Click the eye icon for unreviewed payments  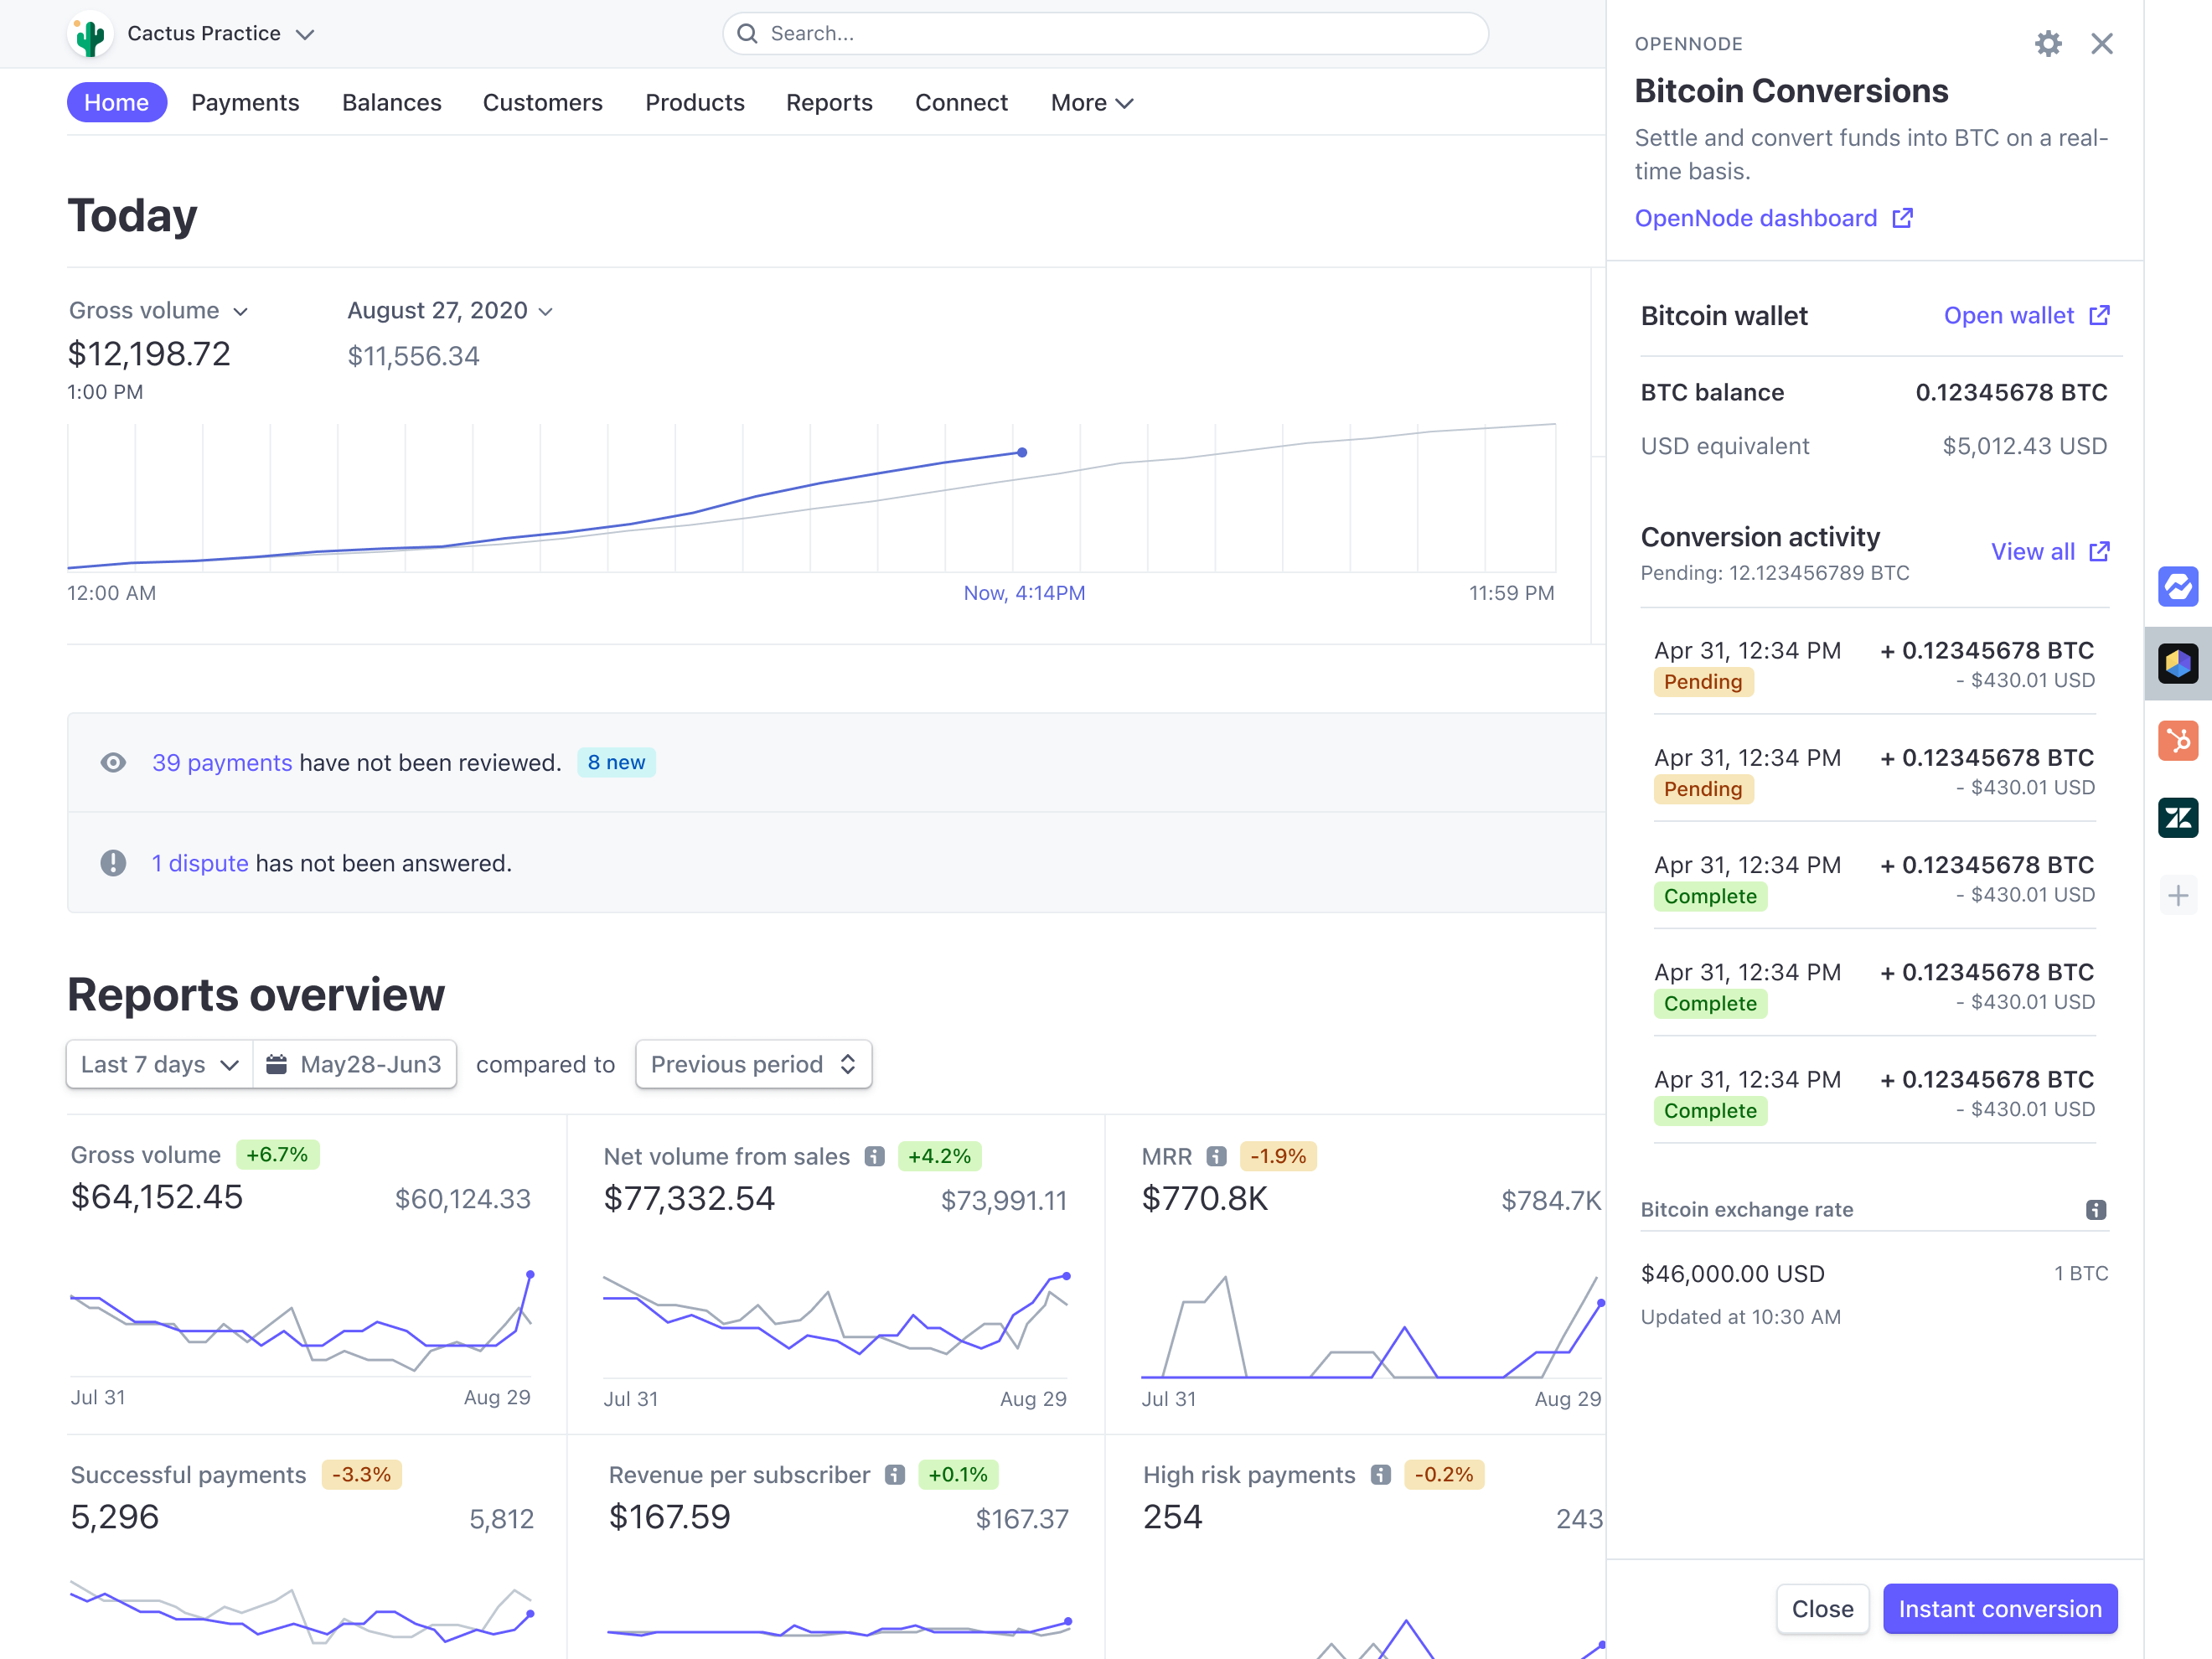pyautogui.click(x=113, y=763)
